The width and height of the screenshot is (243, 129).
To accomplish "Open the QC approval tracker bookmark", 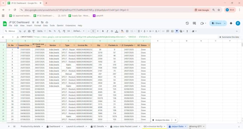I will tap(20, 16).
